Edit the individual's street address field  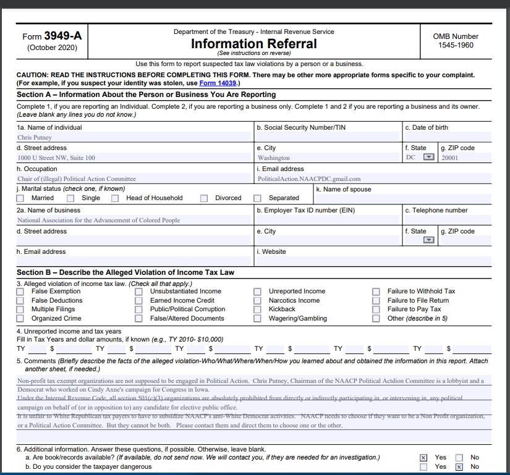coord(134,158)
